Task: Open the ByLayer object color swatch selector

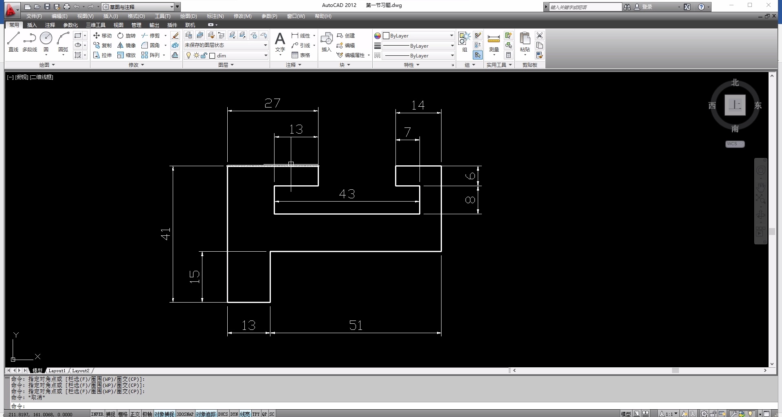Action: pyautogui.click(x=418, y=36)
